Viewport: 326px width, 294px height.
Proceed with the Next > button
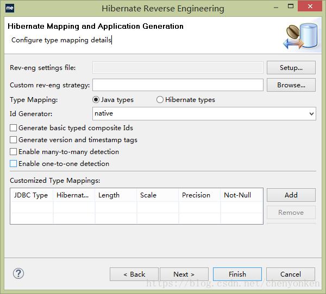click(184, 274)
